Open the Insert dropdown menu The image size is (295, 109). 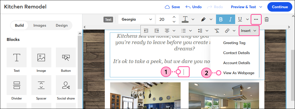coord(249,31)
